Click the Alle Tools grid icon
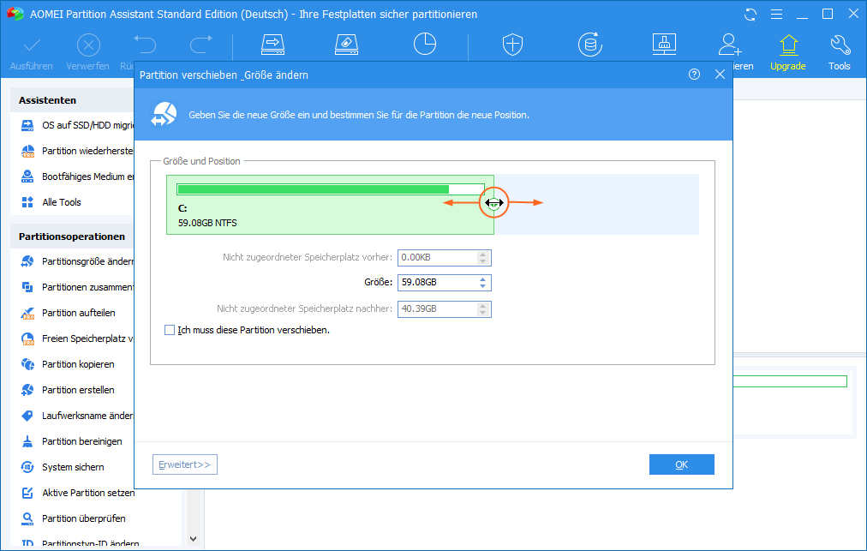 click(x=27, y=202)
